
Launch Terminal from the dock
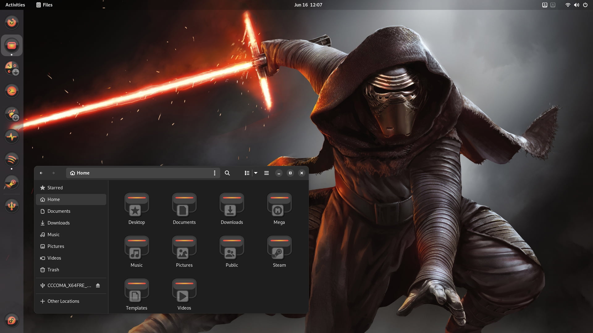pyautogui.click(x=12, y=91)
